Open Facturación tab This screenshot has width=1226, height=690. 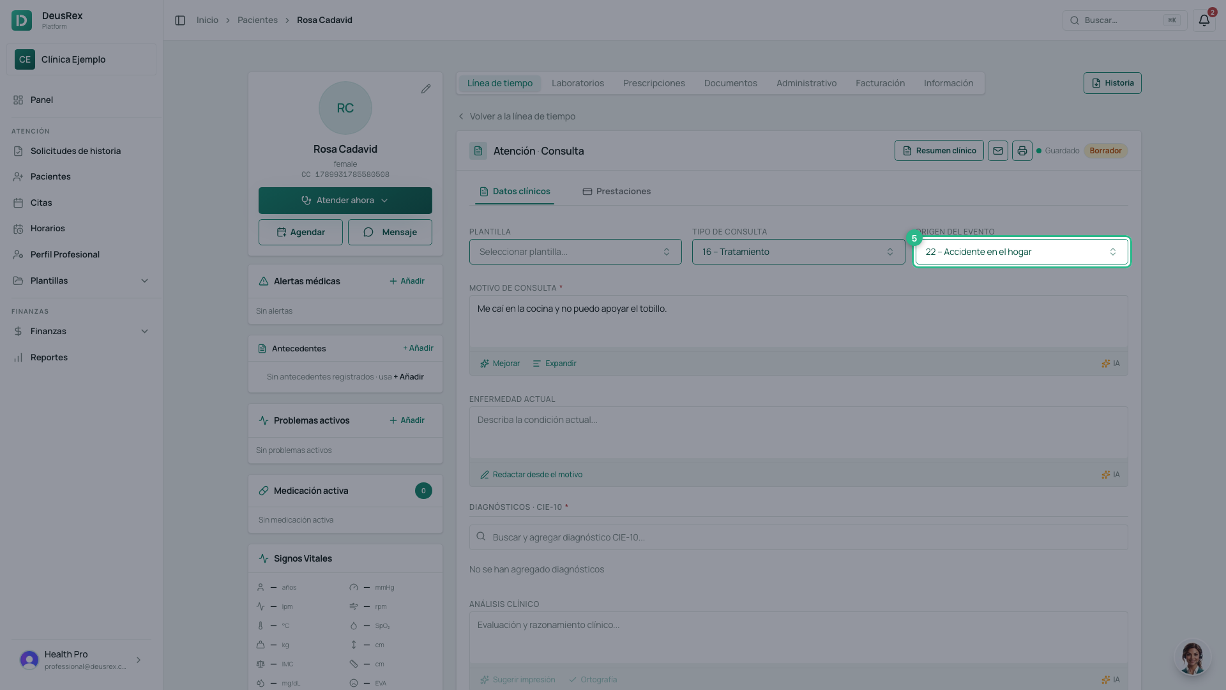(880, 83)
